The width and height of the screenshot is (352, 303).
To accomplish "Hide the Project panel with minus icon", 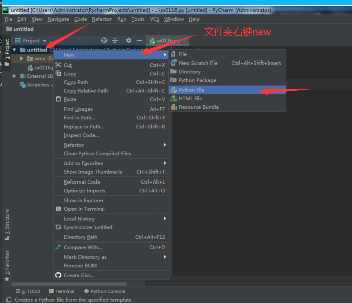I will (139, 41).
